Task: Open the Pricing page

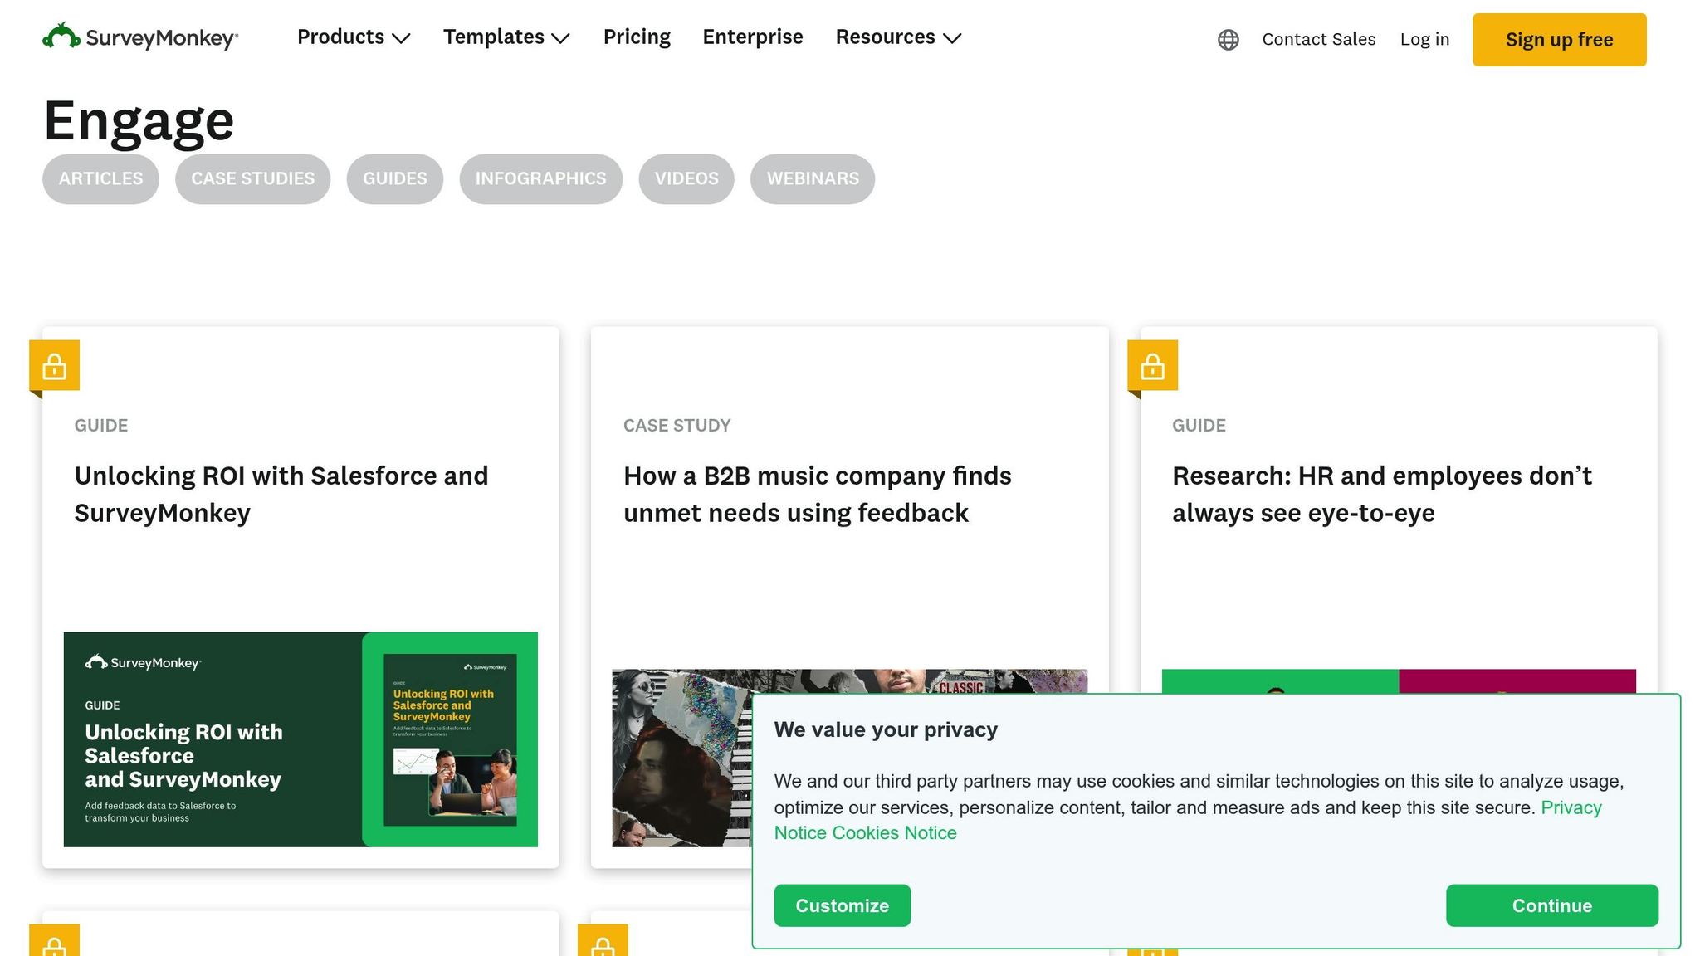Action: (x=637, y=37)
